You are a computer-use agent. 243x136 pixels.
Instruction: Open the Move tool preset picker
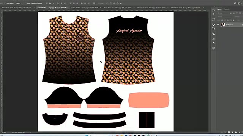2,3
